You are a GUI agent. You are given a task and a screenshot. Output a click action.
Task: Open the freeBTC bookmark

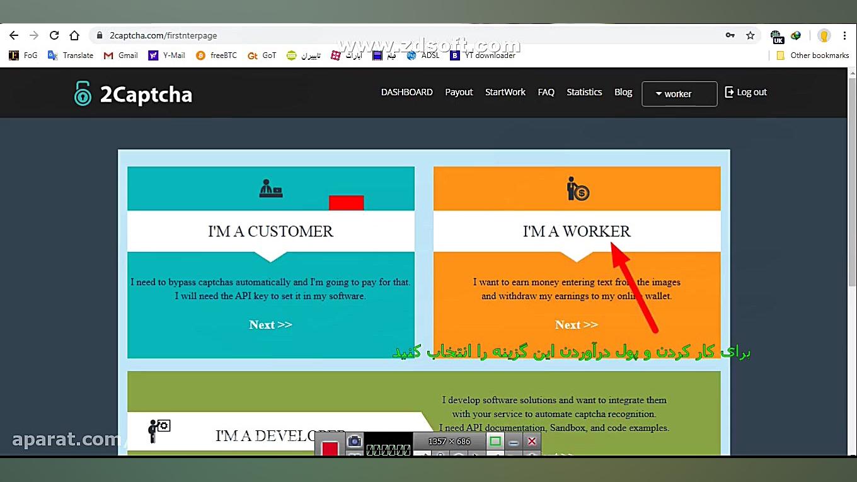pyautogui.click(x=216, y=55)
